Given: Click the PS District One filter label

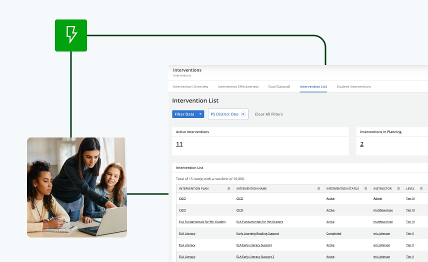Looking at the screenshot, I should coord(224,114).
